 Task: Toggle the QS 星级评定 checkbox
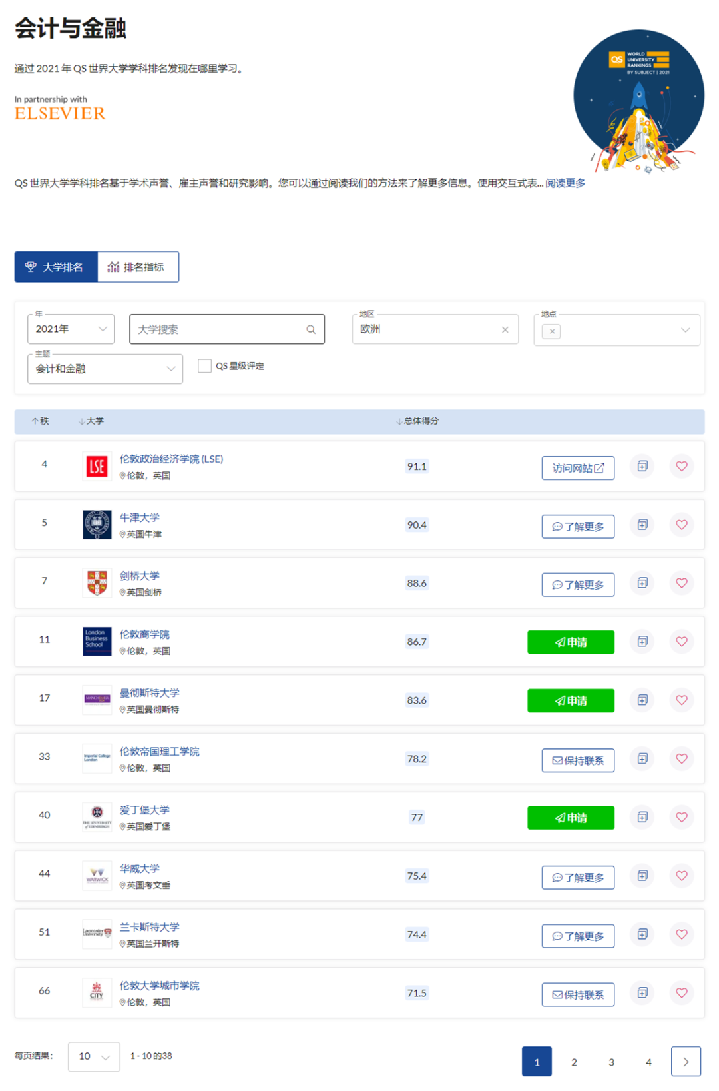pyautogui.click(x=204, y=365)
